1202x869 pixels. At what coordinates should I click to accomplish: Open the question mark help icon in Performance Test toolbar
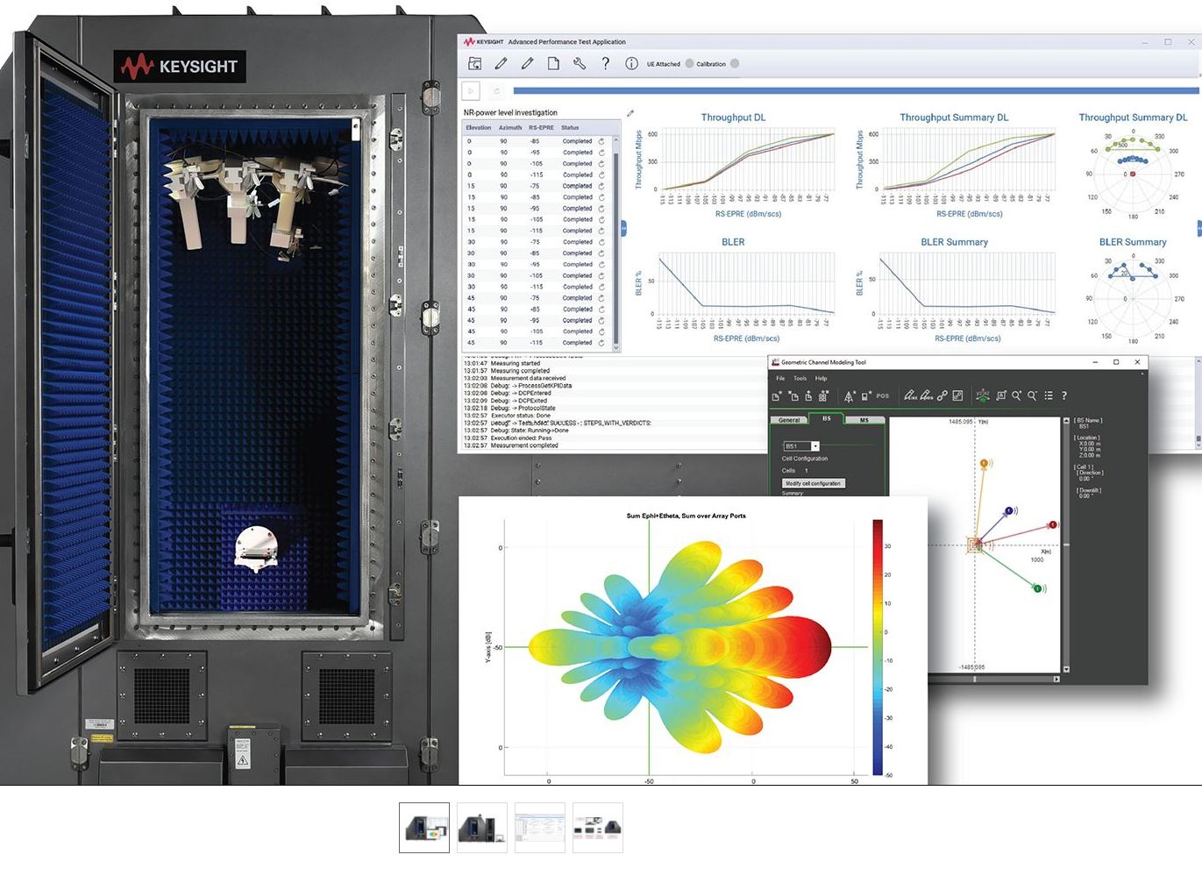coord(605,63)
